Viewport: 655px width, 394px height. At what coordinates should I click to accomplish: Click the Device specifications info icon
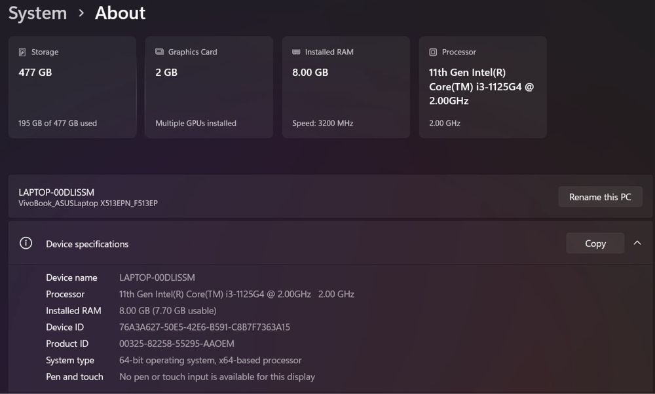26,243
